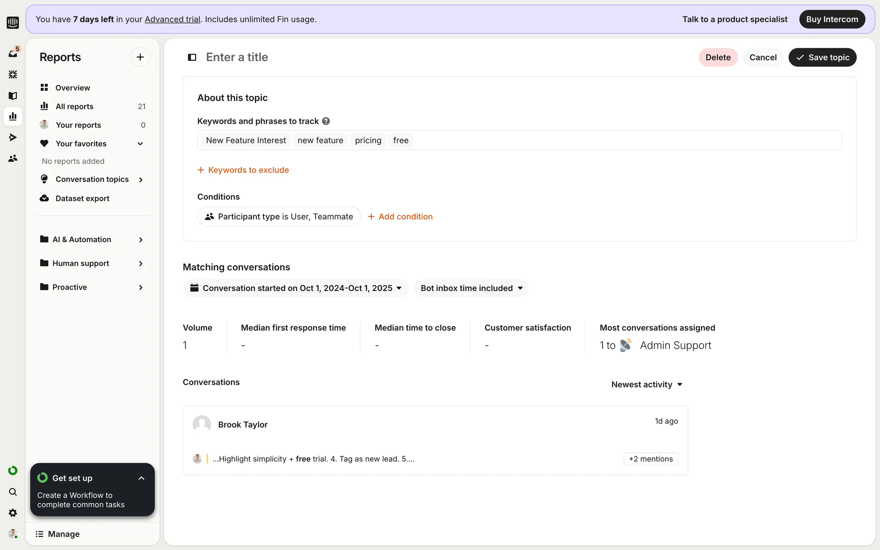880x550 pixels.
Task: Open the Newest activity sort dropdown
Action: click(x=647, y=385)
